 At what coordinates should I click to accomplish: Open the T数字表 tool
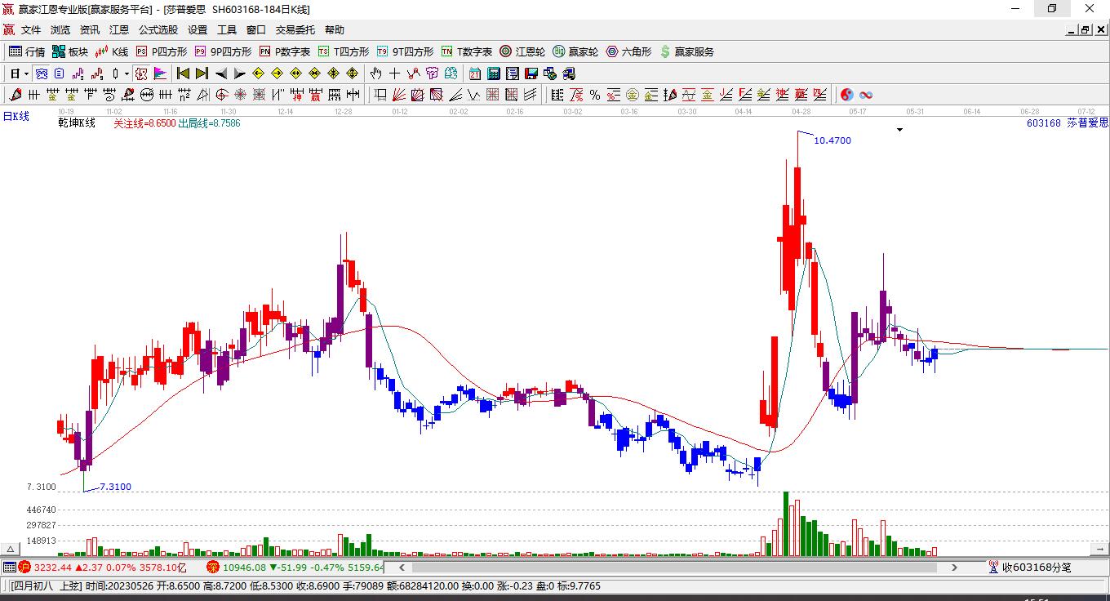(x=467, y=51)
